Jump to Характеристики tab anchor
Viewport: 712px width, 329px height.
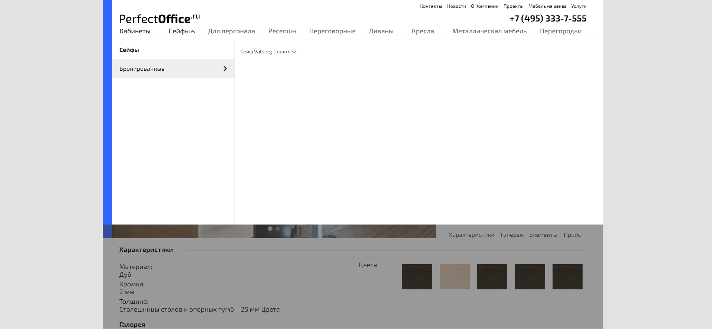tap(471, 235)
